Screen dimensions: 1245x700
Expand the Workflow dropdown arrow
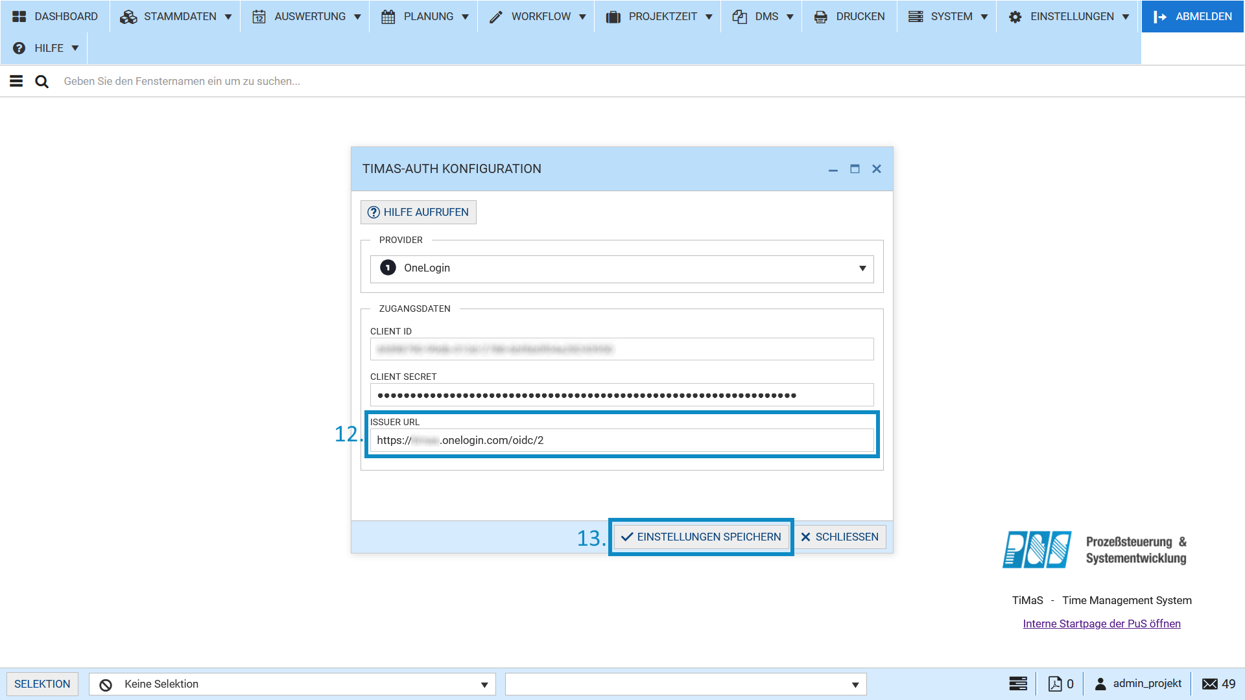[x=582, y=17]
